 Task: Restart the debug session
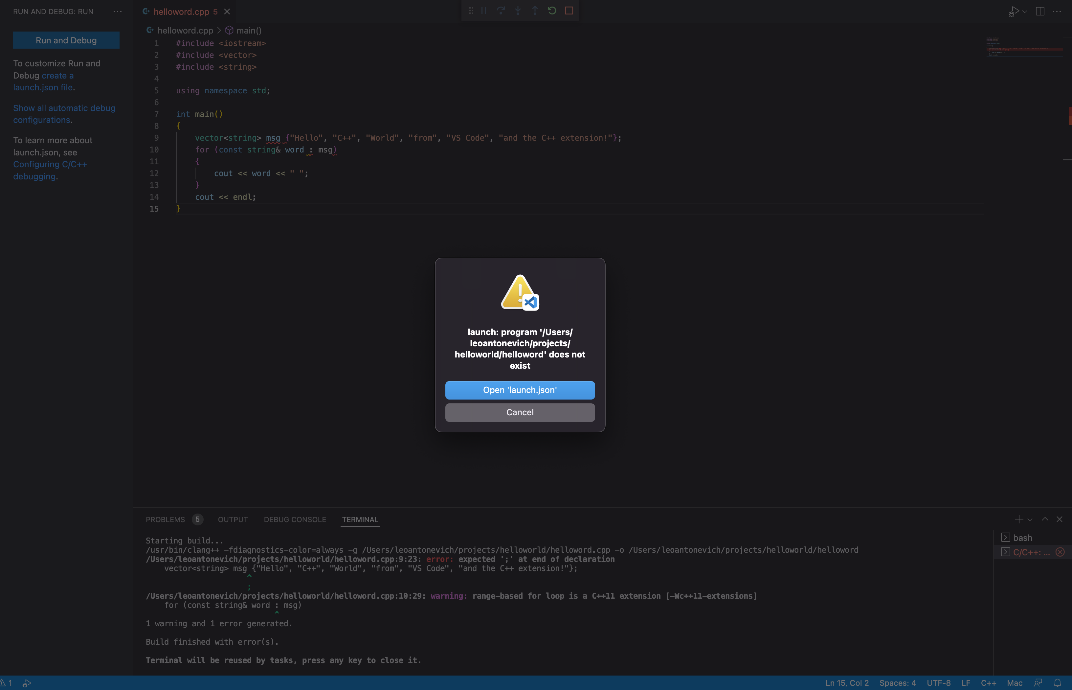click(552, 10)
